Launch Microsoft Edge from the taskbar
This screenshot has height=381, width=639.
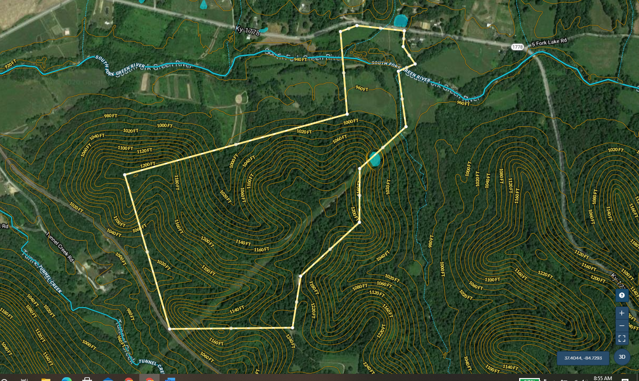coord(67,379)
